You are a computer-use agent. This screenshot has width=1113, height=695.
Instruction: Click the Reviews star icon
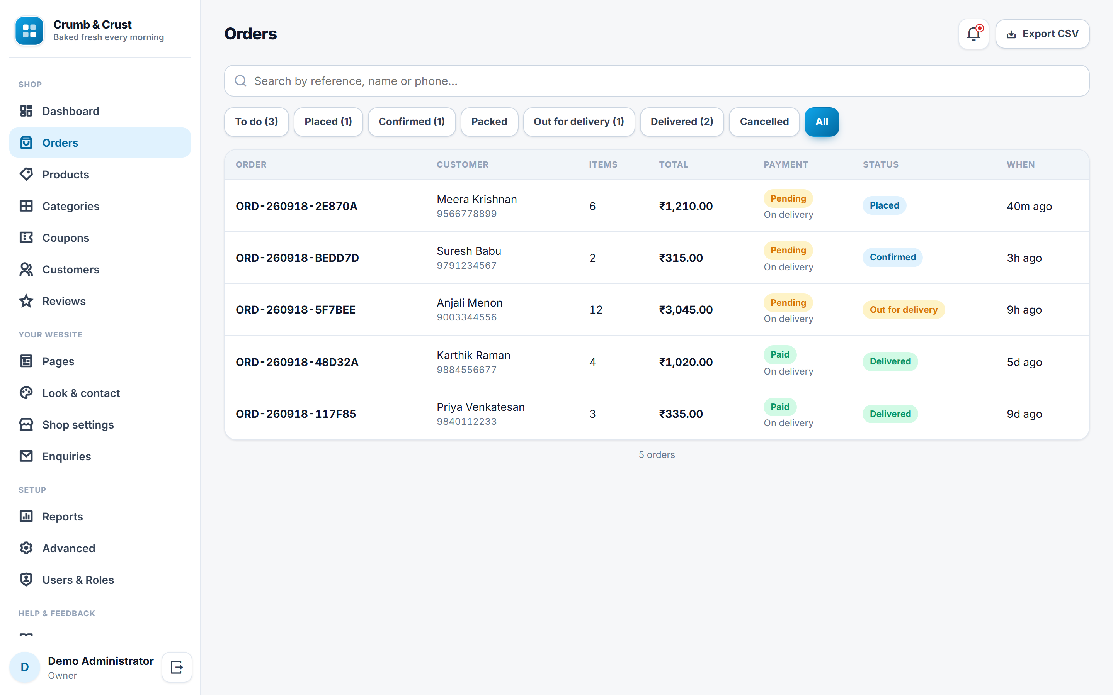tap(26, 301)
